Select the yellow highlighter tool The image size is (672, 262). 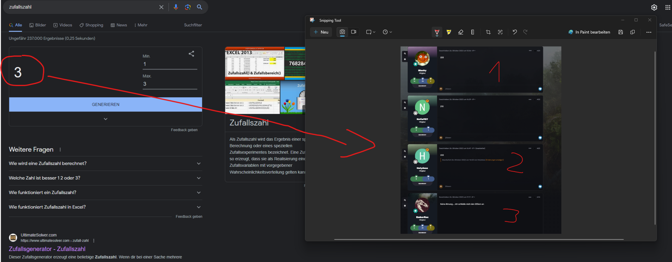(x=449, y=32)
